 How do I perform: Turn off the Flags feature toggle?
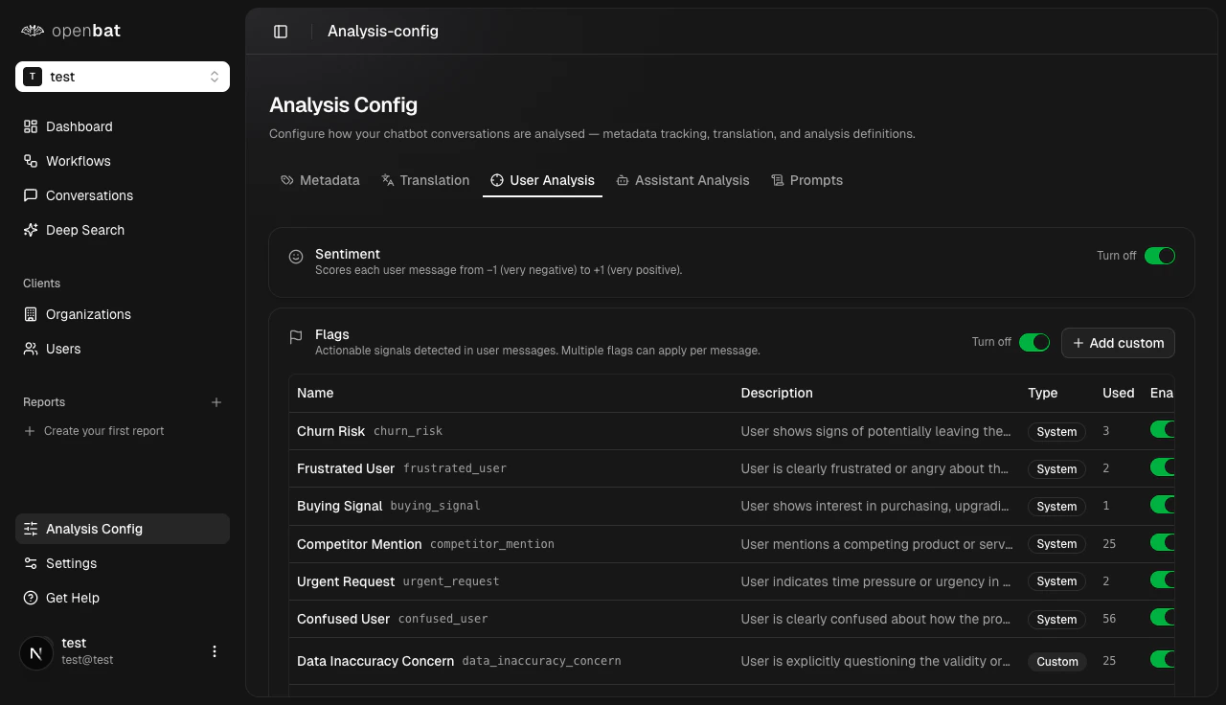1034,341
